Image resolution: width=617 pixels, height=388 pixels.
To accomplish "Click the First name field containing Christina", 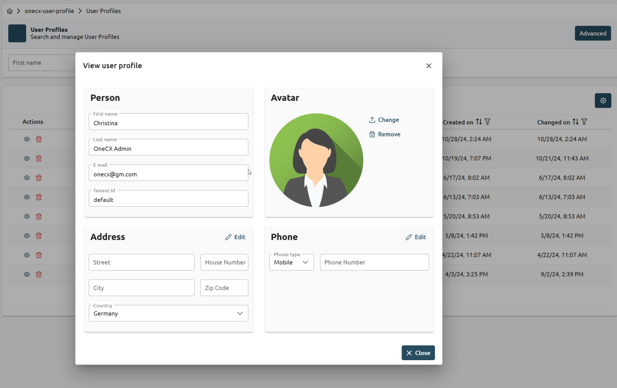I will click(169, 122).
